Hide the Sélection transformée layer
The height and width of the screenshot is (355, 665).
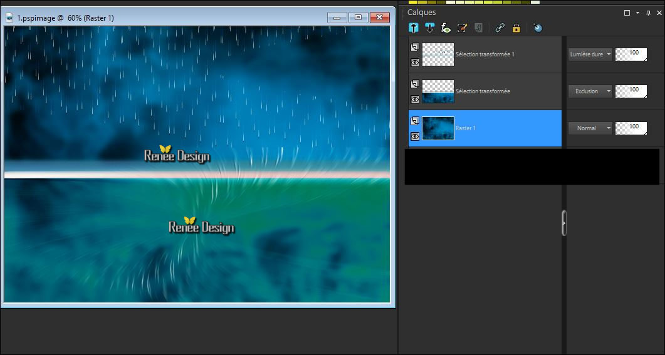click(415, 100)
